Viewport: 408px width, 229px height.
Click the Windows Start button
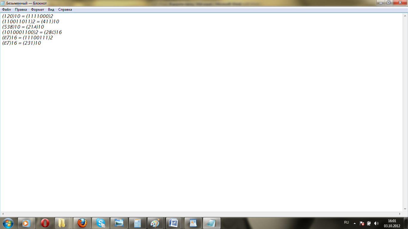coord(8,223)
